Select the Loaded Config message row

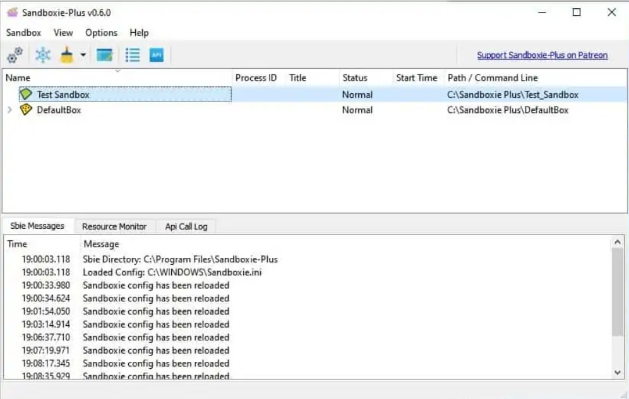(x=308, y=272)
